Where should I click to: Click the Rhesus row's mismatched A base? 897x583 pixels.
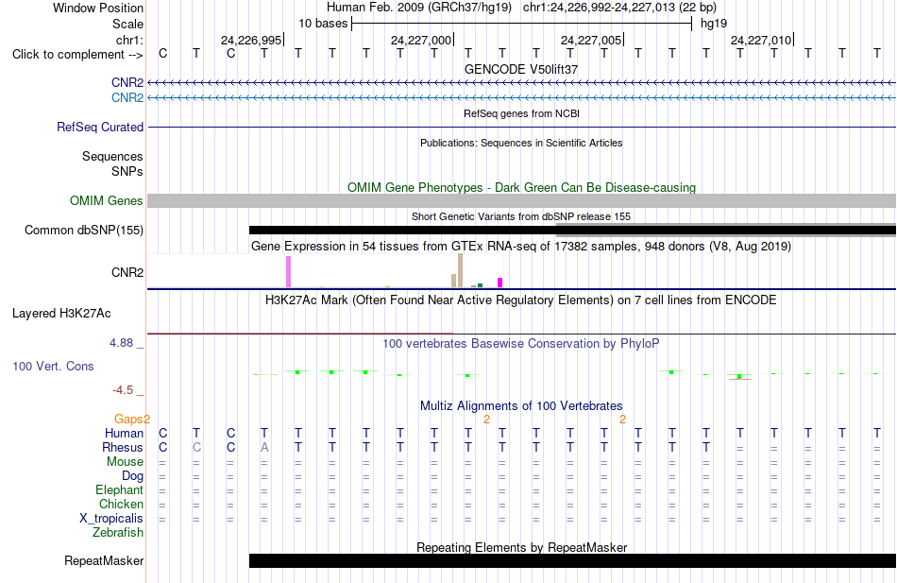(x=264, y=447)
